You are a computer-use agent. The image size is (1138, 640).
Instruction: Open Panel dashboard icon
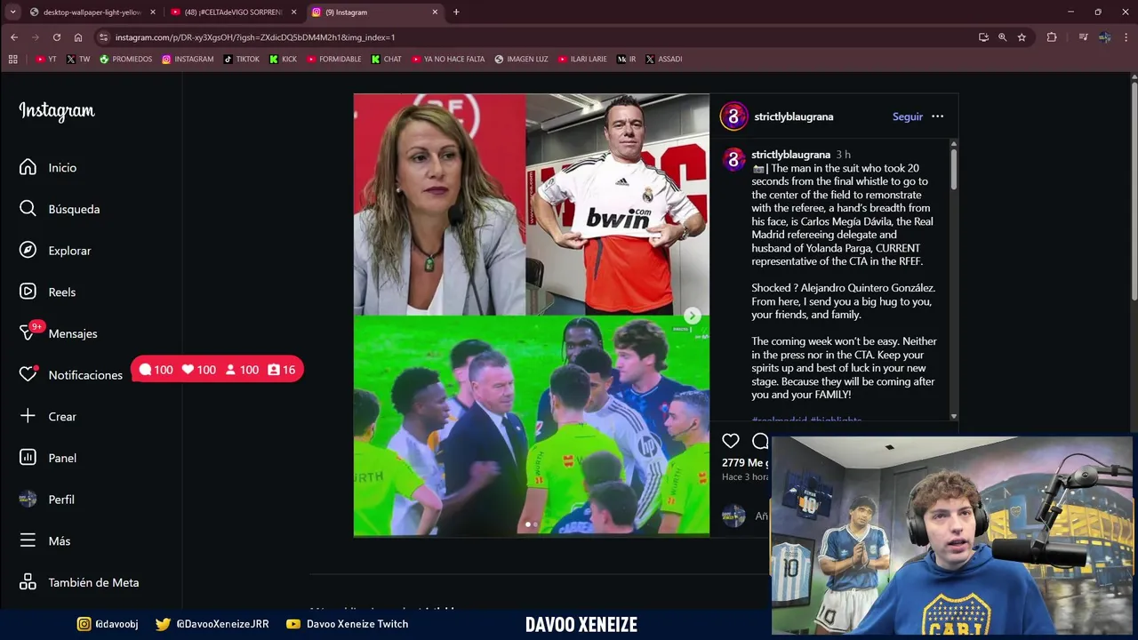click(28, 458)
